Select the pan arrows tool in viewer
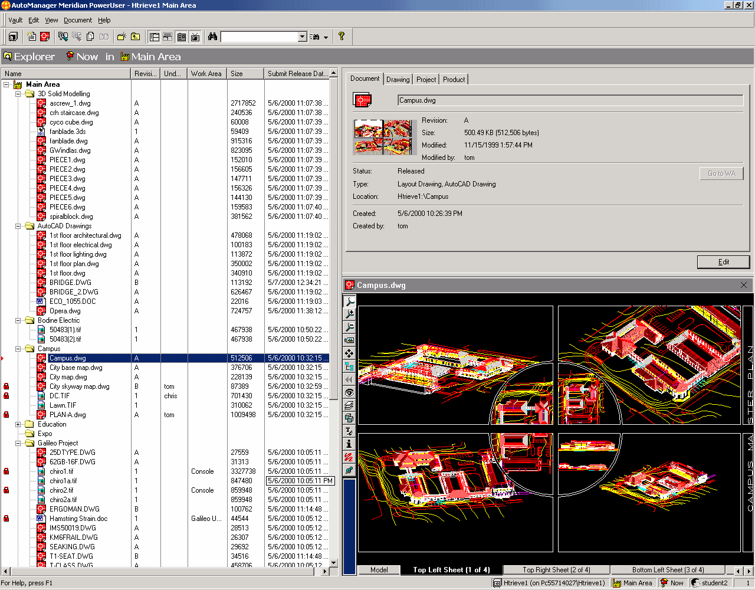The image size is (755, 590). point(349,353)
